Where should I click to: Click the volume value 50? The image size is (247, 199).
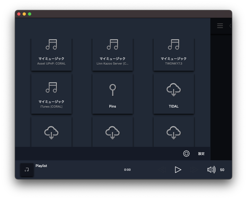click(x=222, y=170)
